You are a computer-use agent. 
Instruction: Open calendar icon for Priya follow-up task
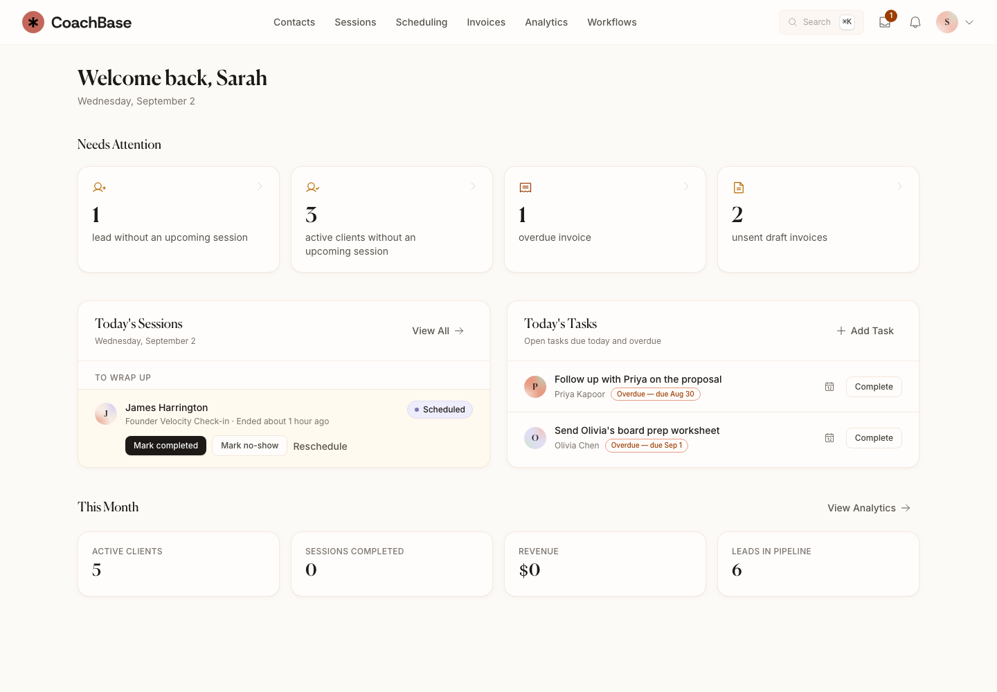click(x=829, y=387)
